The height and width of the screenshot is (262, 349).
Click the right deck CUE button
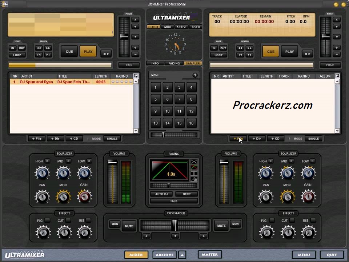(x=270, y=51)
